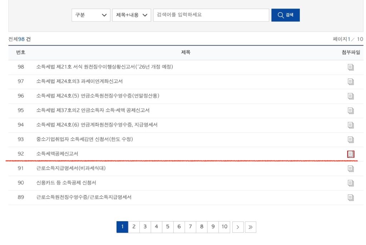366x245 pixels.
Task: Open 연금소득자 소득·세액 공제신고서 title
Action: (x=93, y=110)
